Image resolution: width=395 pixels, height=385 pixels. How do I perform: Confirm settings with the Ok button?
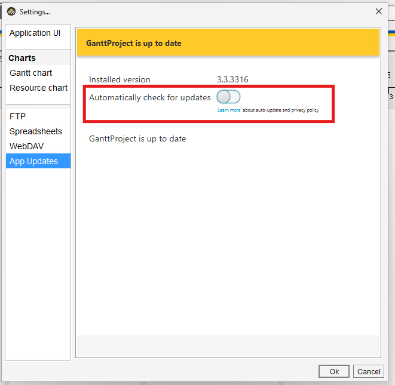click(334, 371)
